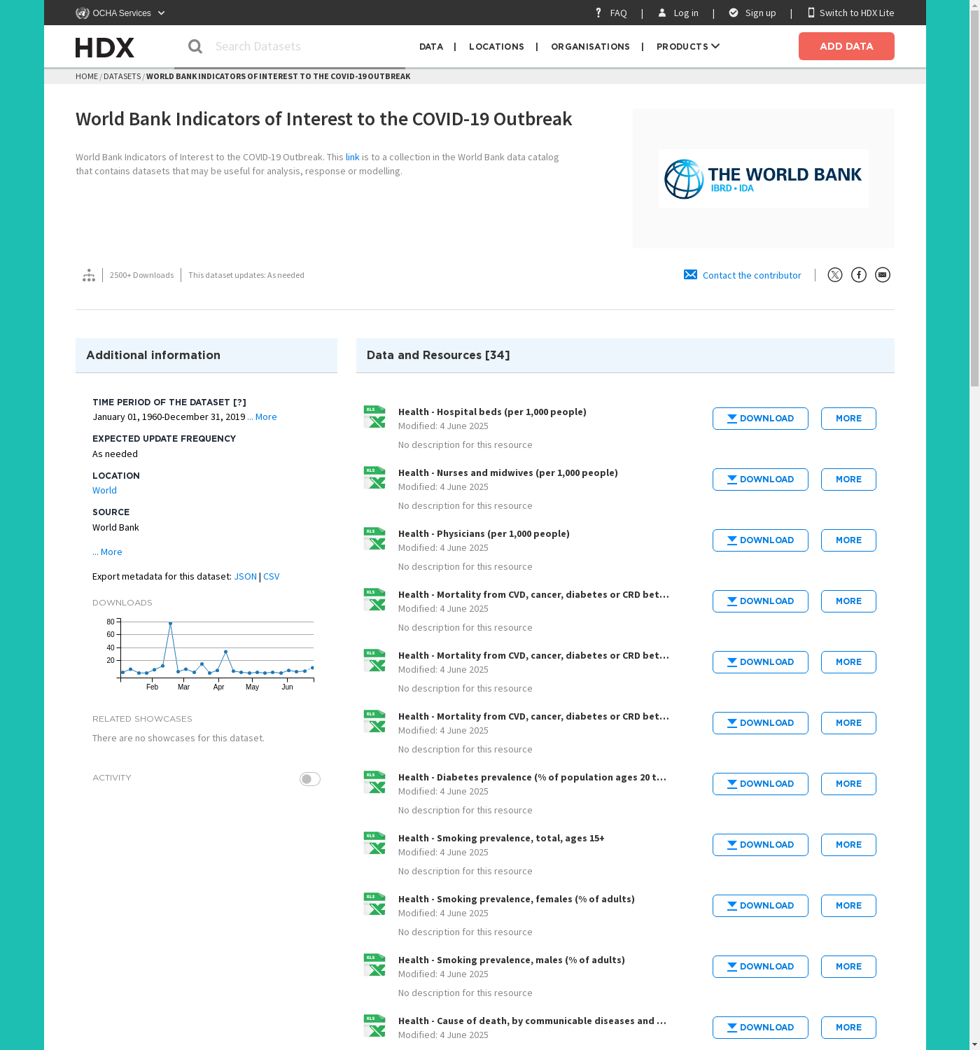The width and height of the screenshot is (980, 1050).
Task: Click the Sign up checkmark icon
Action: pyautogui.click(x=734, y=13)
